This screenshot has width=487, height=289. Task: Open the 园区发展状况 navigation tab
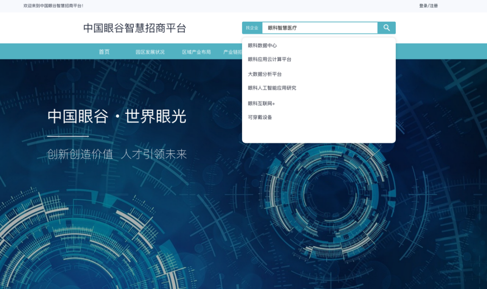(x=150, y=52)
